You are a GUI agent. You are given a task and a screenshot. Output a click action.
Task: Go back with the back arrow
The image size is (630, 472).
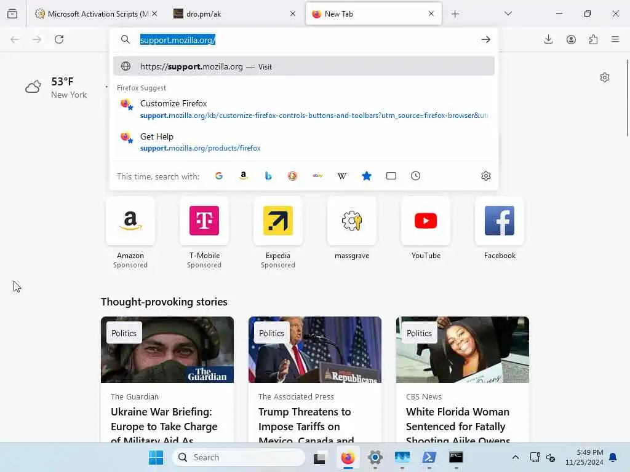(15, 39)
